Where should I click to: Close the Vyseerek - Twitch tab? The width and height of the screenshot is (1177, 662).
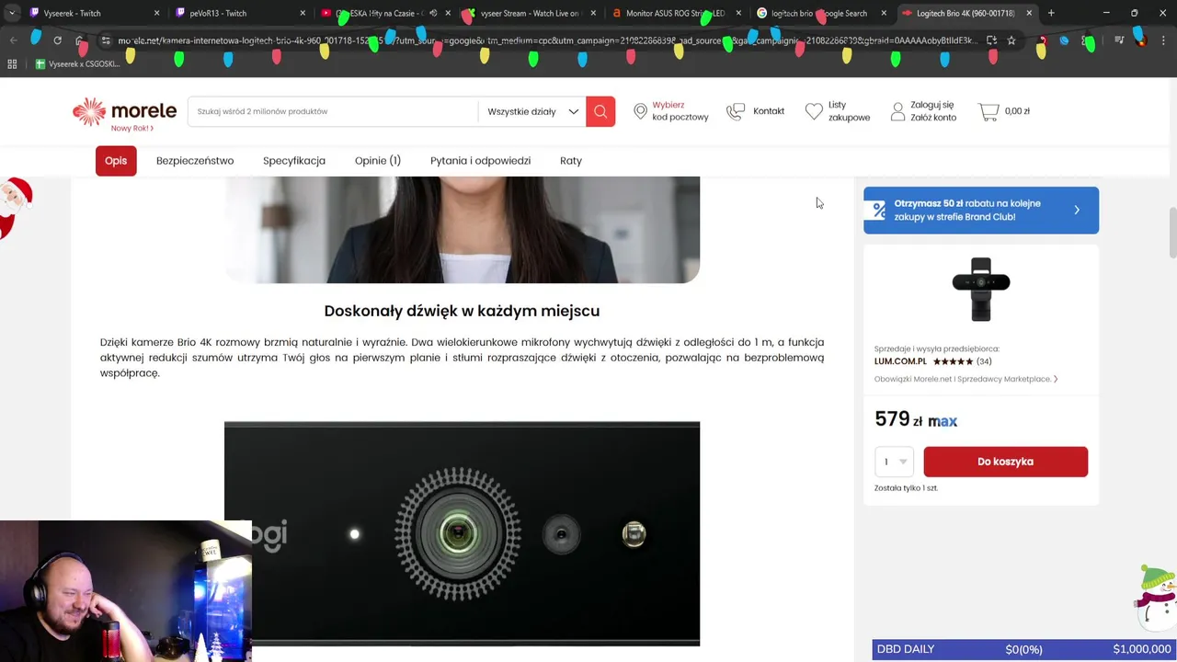click(x=156, y=13)
